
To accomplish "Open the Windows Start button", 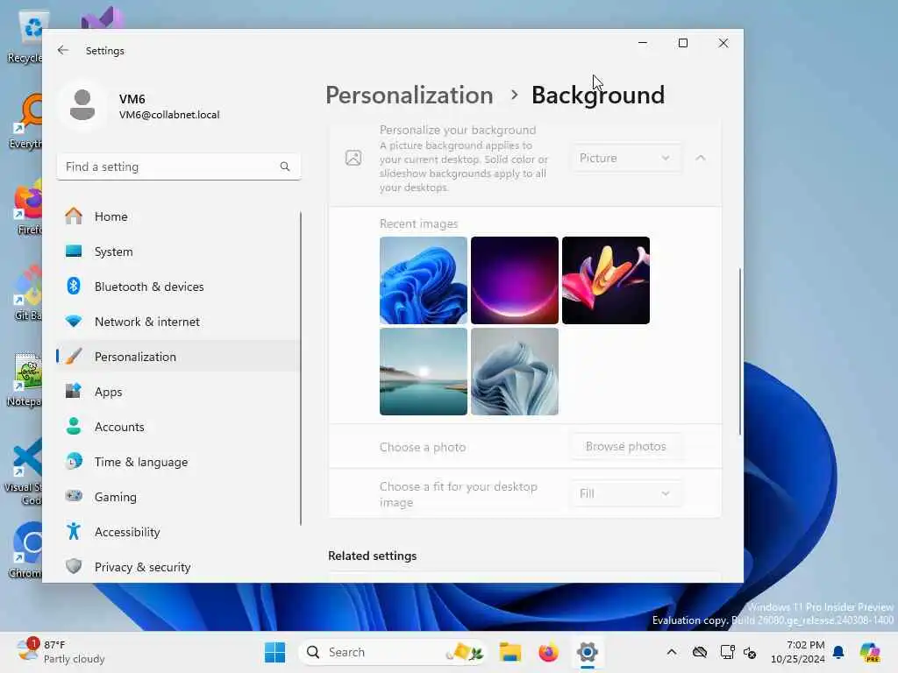I will tap(274, 652).
